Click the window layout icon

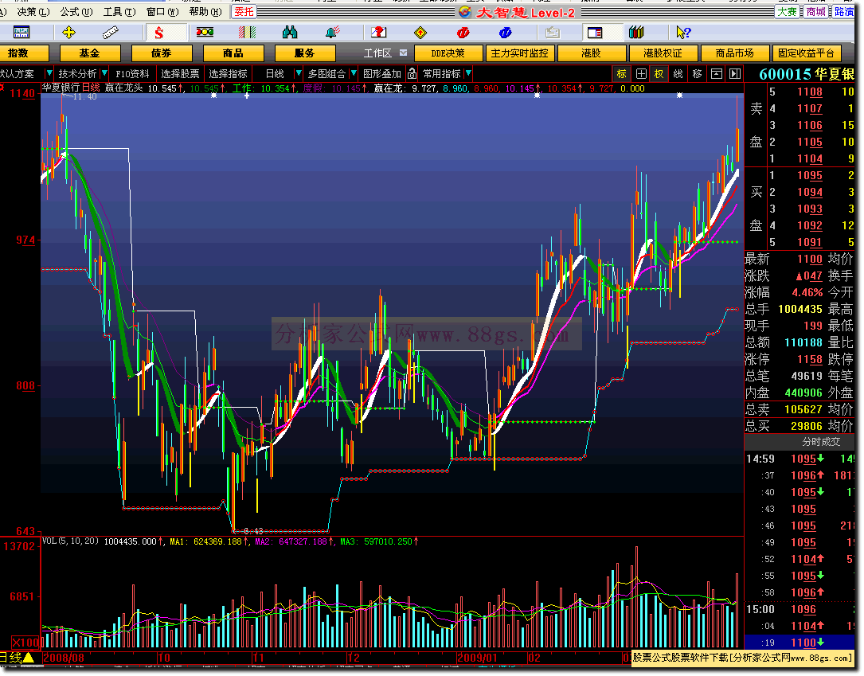pyautogui.click(x=595, y=33)
